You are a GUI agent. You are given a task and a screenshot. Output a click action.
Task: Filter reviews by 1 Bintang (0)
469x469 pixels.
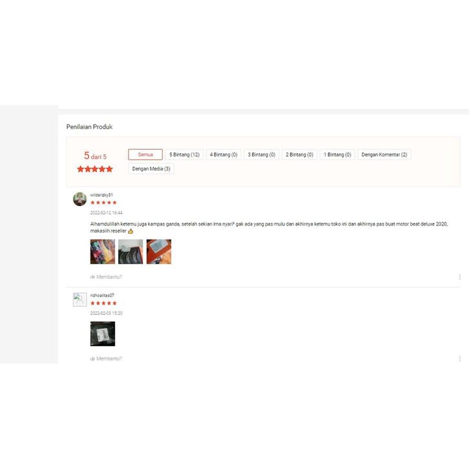[337, 154]
